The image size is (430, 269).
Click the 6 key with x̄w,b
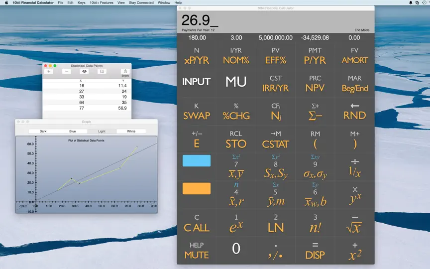tap(315, 195)
